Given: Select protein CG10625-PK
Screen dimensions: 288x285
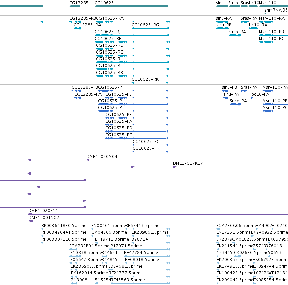Looking at the screenshot, I should (x=146, y=148).
